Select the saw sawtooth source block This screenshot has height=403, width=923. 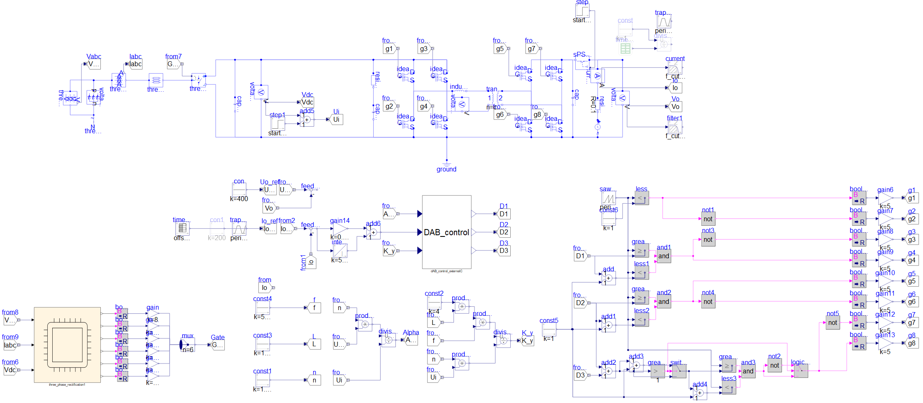(x=609, y=199)
